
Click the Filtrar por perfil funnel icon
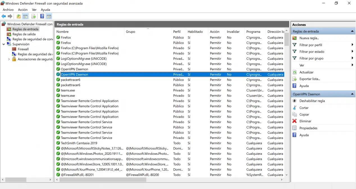coord(295,45)
